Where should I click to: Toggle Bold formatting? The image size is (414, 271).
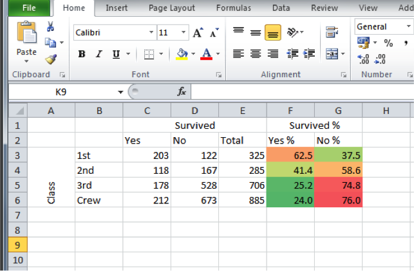(82, 54)
